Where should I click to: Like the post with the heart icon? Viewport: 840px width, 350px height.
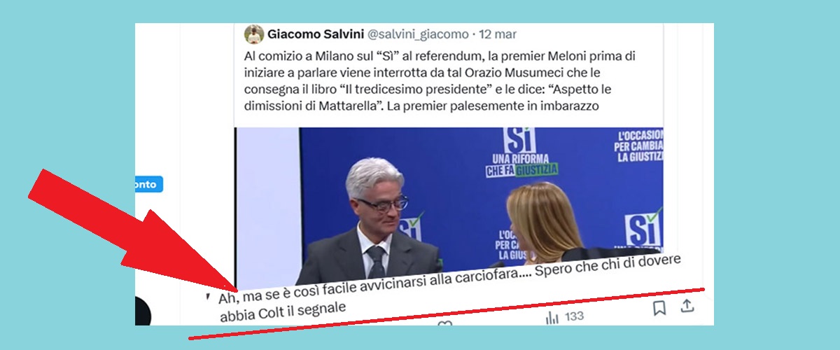coord(444,323)
